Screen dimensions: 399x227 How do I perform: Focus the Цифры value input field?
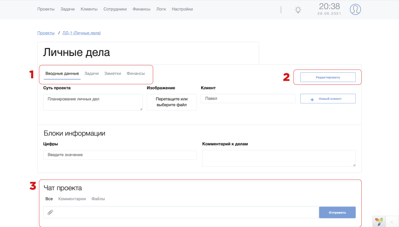click(120, 155)
